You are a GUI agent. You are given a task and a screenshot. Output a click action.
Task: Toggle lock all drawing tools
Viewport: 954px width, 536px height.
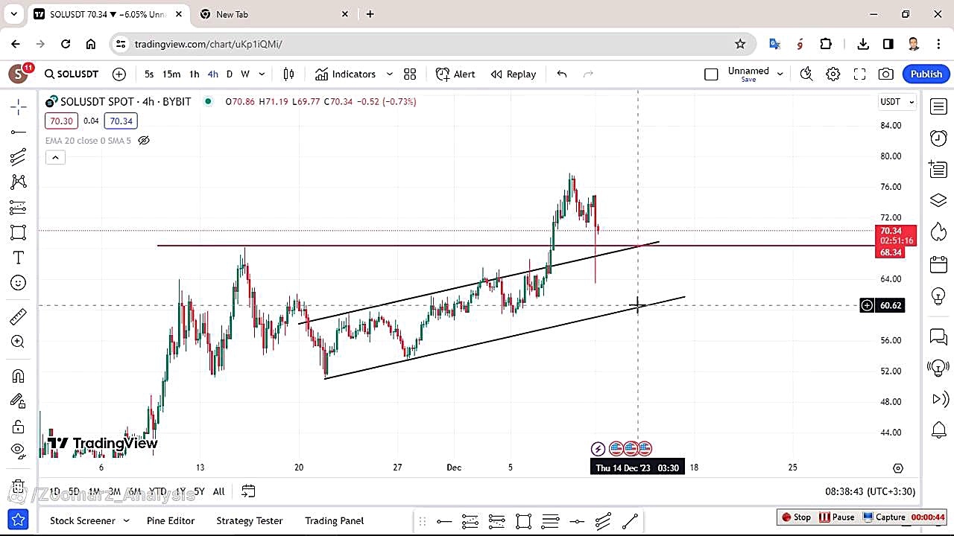coord(19,427)
